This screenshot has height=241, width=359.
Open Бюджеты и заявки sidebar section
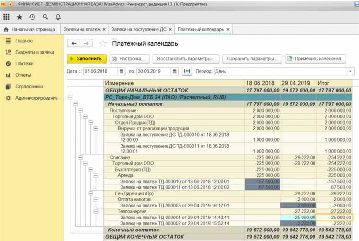pos(34,52)
